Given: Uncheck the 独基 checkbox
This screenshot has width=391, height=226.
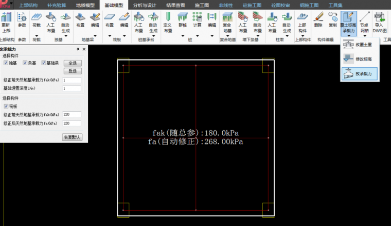Looking at the screenshot, I should click(6, 63).
